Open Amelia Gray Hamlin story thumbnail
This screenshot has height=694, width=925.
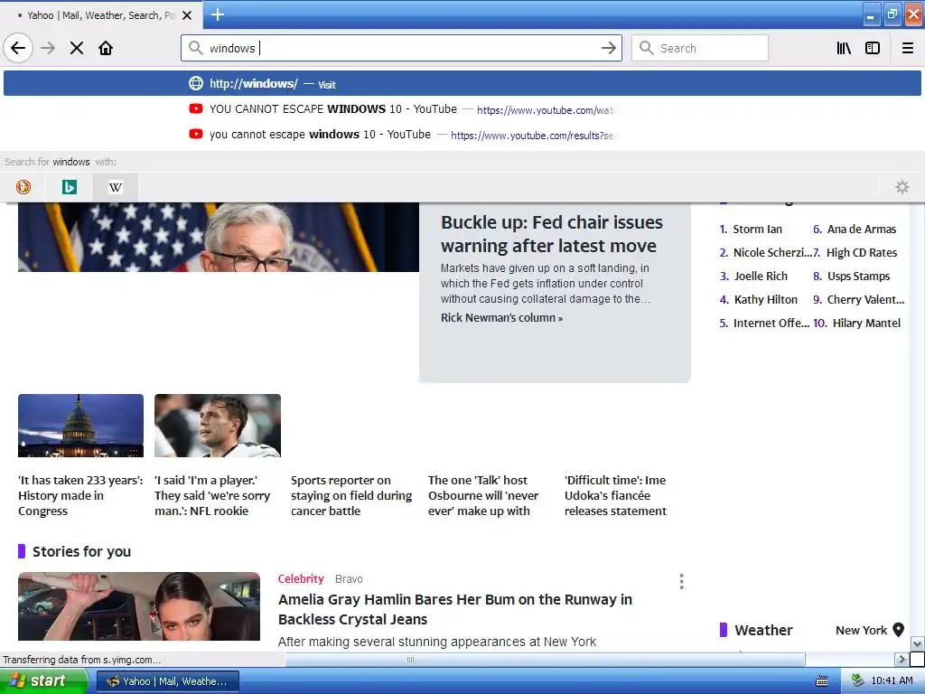[x=138, y=606]
